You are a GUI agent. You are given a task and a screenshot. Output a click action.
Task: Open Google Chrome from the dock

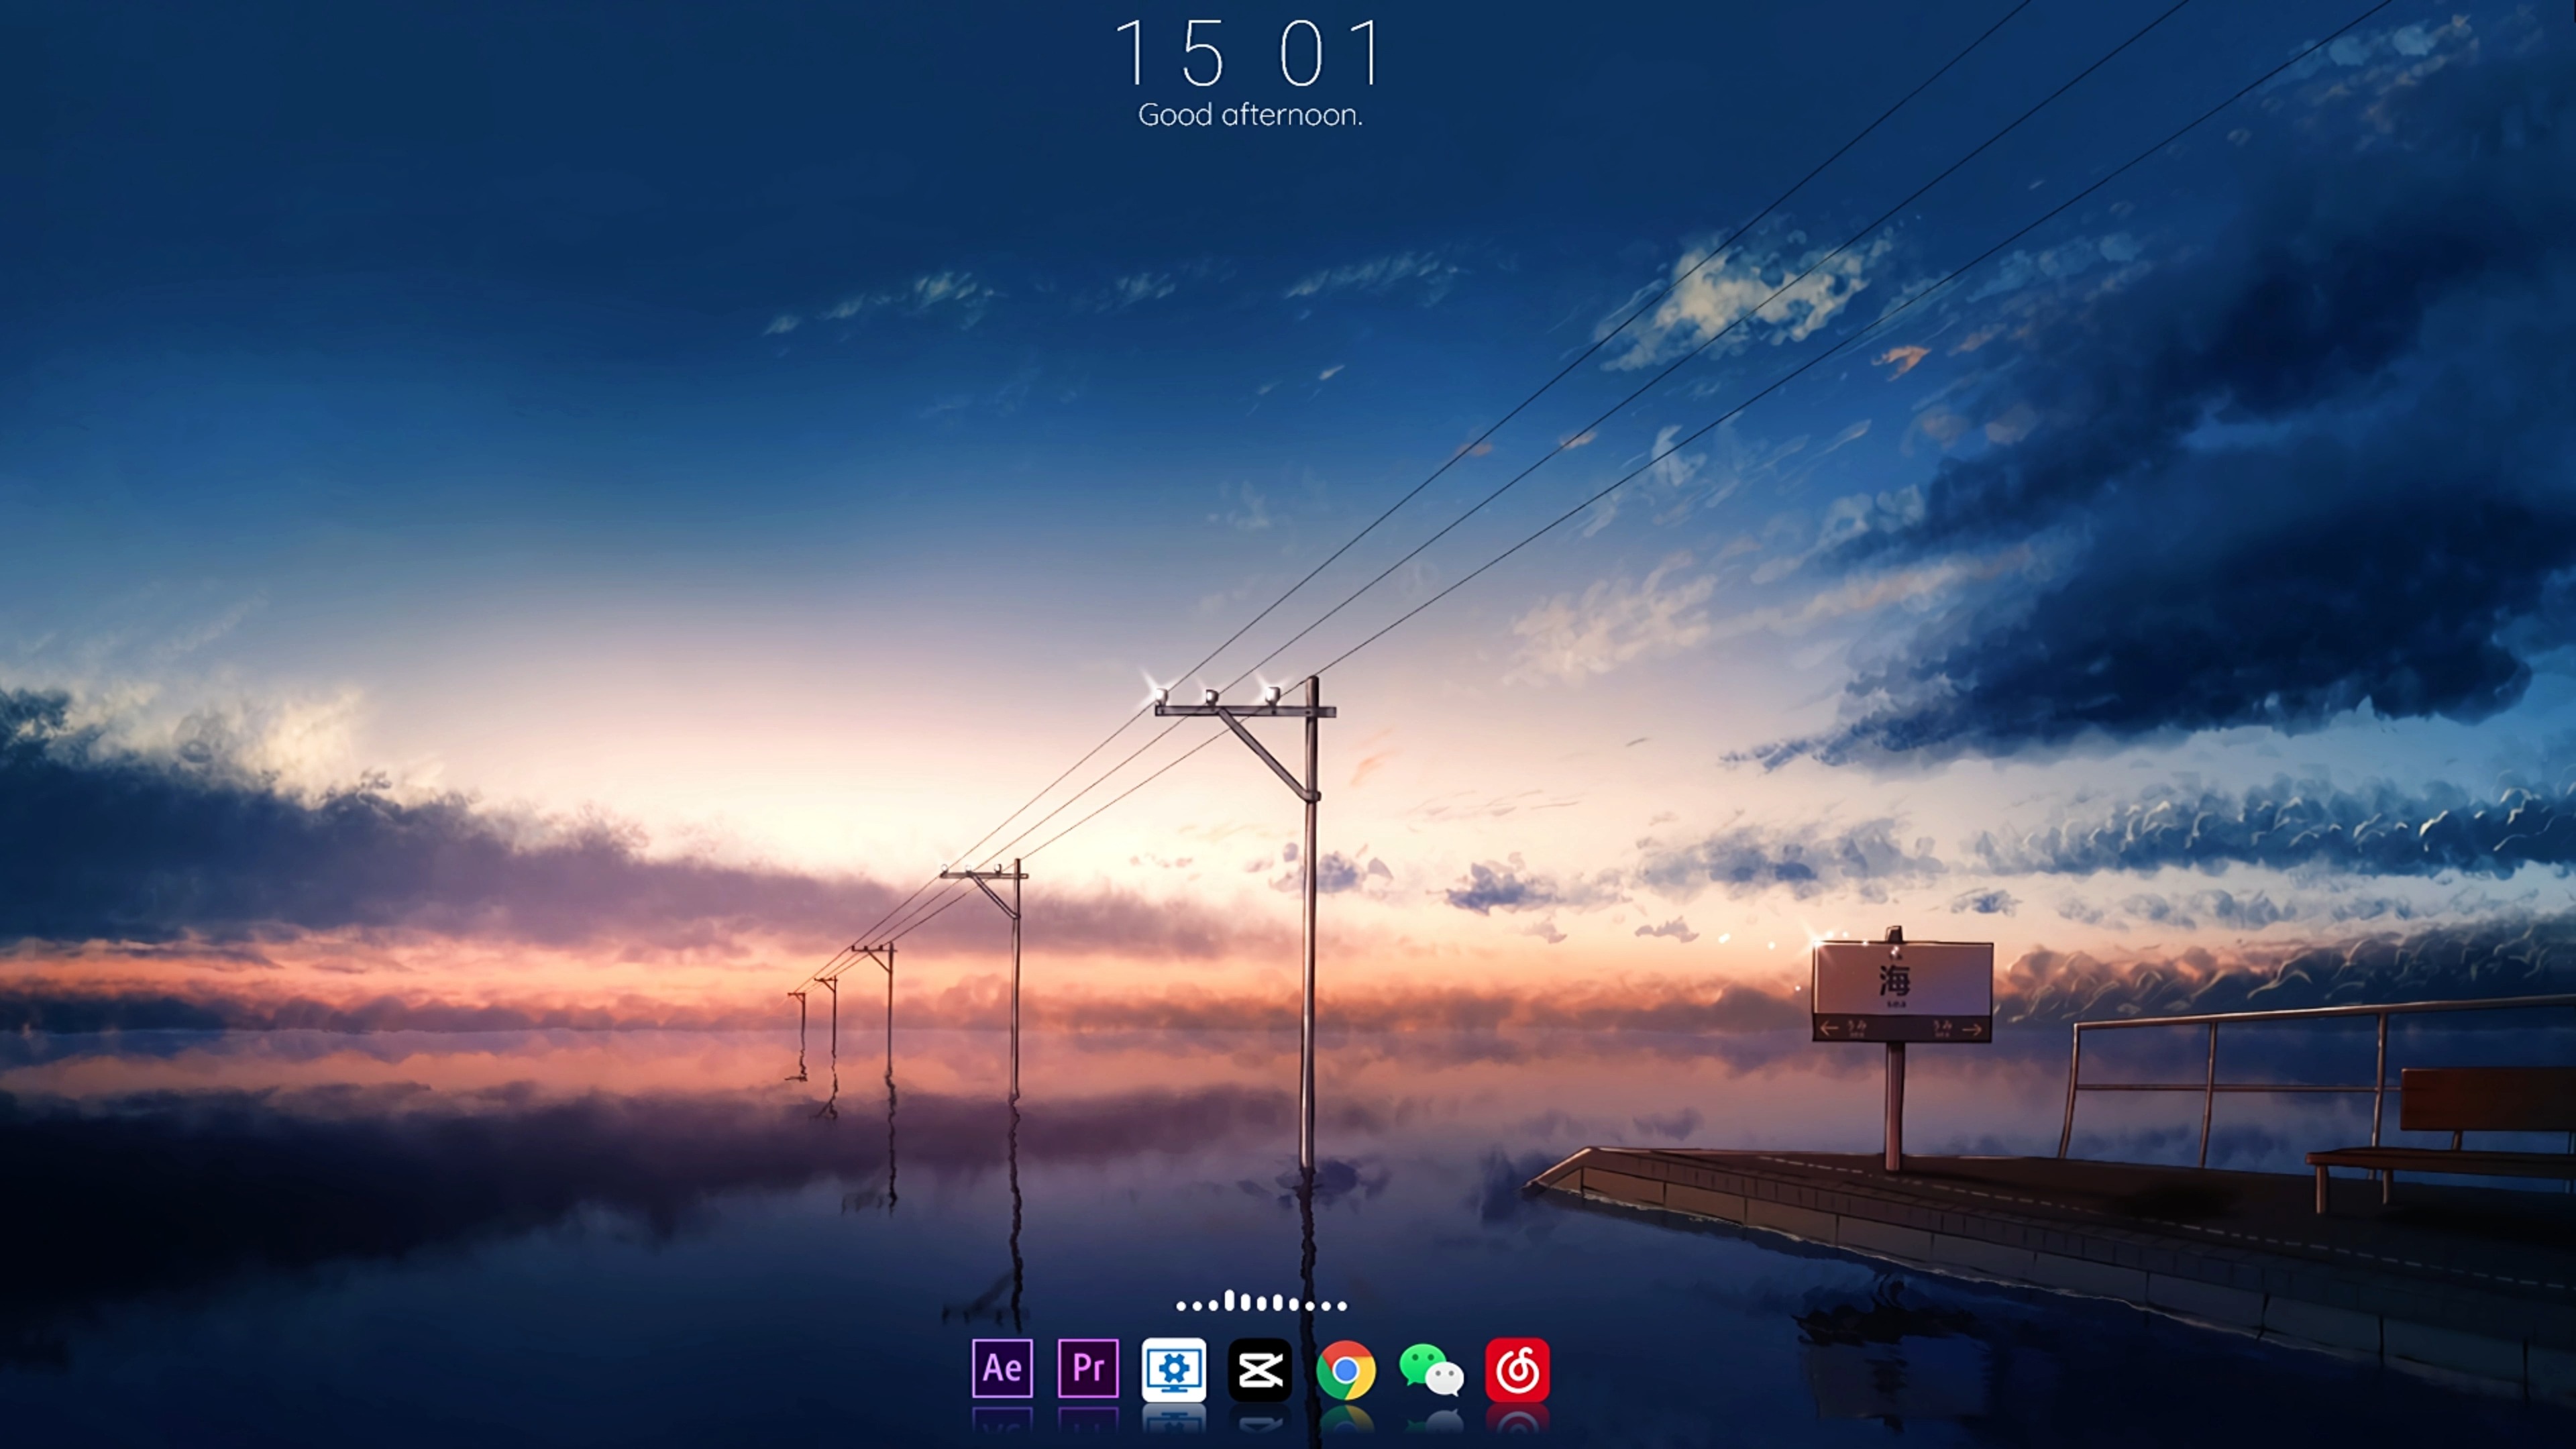coord(1346,1370)
